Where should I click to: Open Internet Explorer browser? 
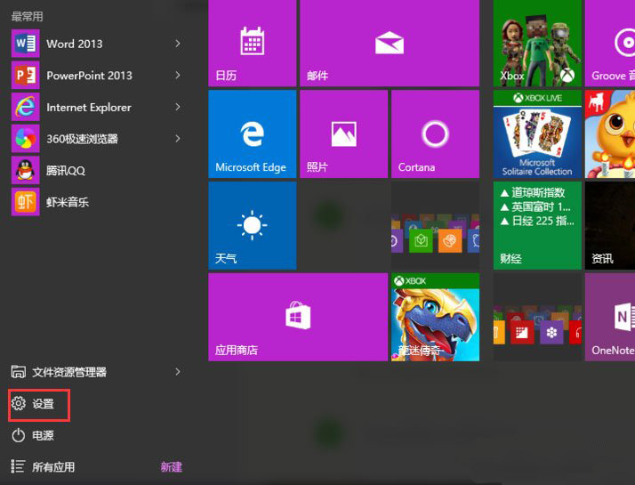tap(88, 108)
